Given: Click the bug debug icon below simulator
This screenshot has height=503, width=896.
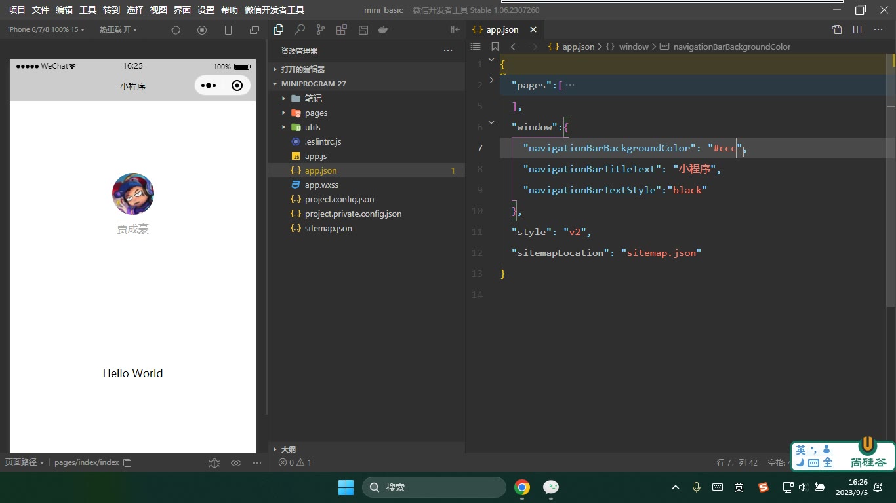Looking at the screenshot, I should click(214, 463).
